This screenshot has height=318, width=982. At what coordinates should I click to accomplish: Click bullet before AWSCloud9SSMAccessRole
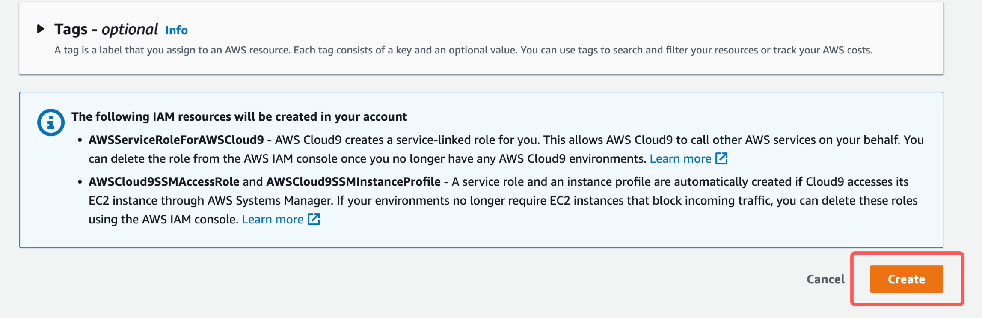click(x=80, y=182)
